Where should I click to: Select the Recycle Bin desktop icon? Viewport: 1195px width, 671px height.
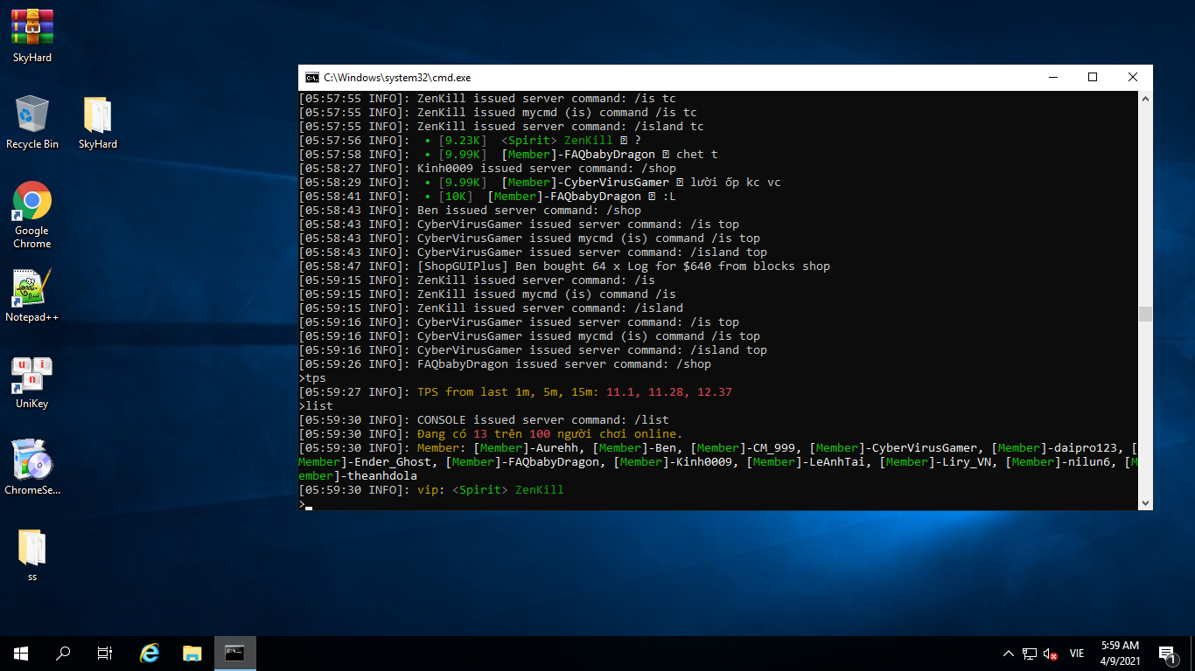[32, 115]
